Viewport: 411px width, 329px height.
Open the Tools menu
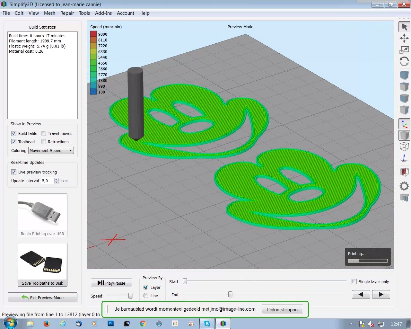point(84,13)
